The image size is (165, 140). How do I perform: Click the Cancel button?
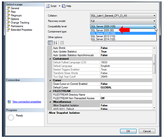click(x=147, y=131)
